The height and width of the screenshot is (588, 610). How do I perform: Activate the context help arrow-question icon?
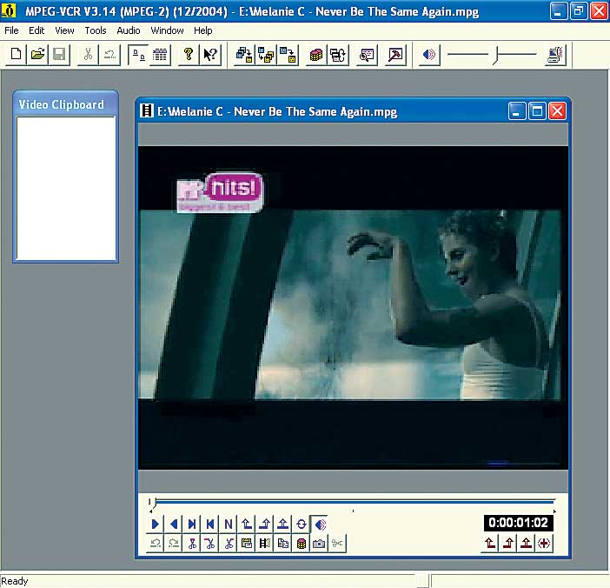210,55
